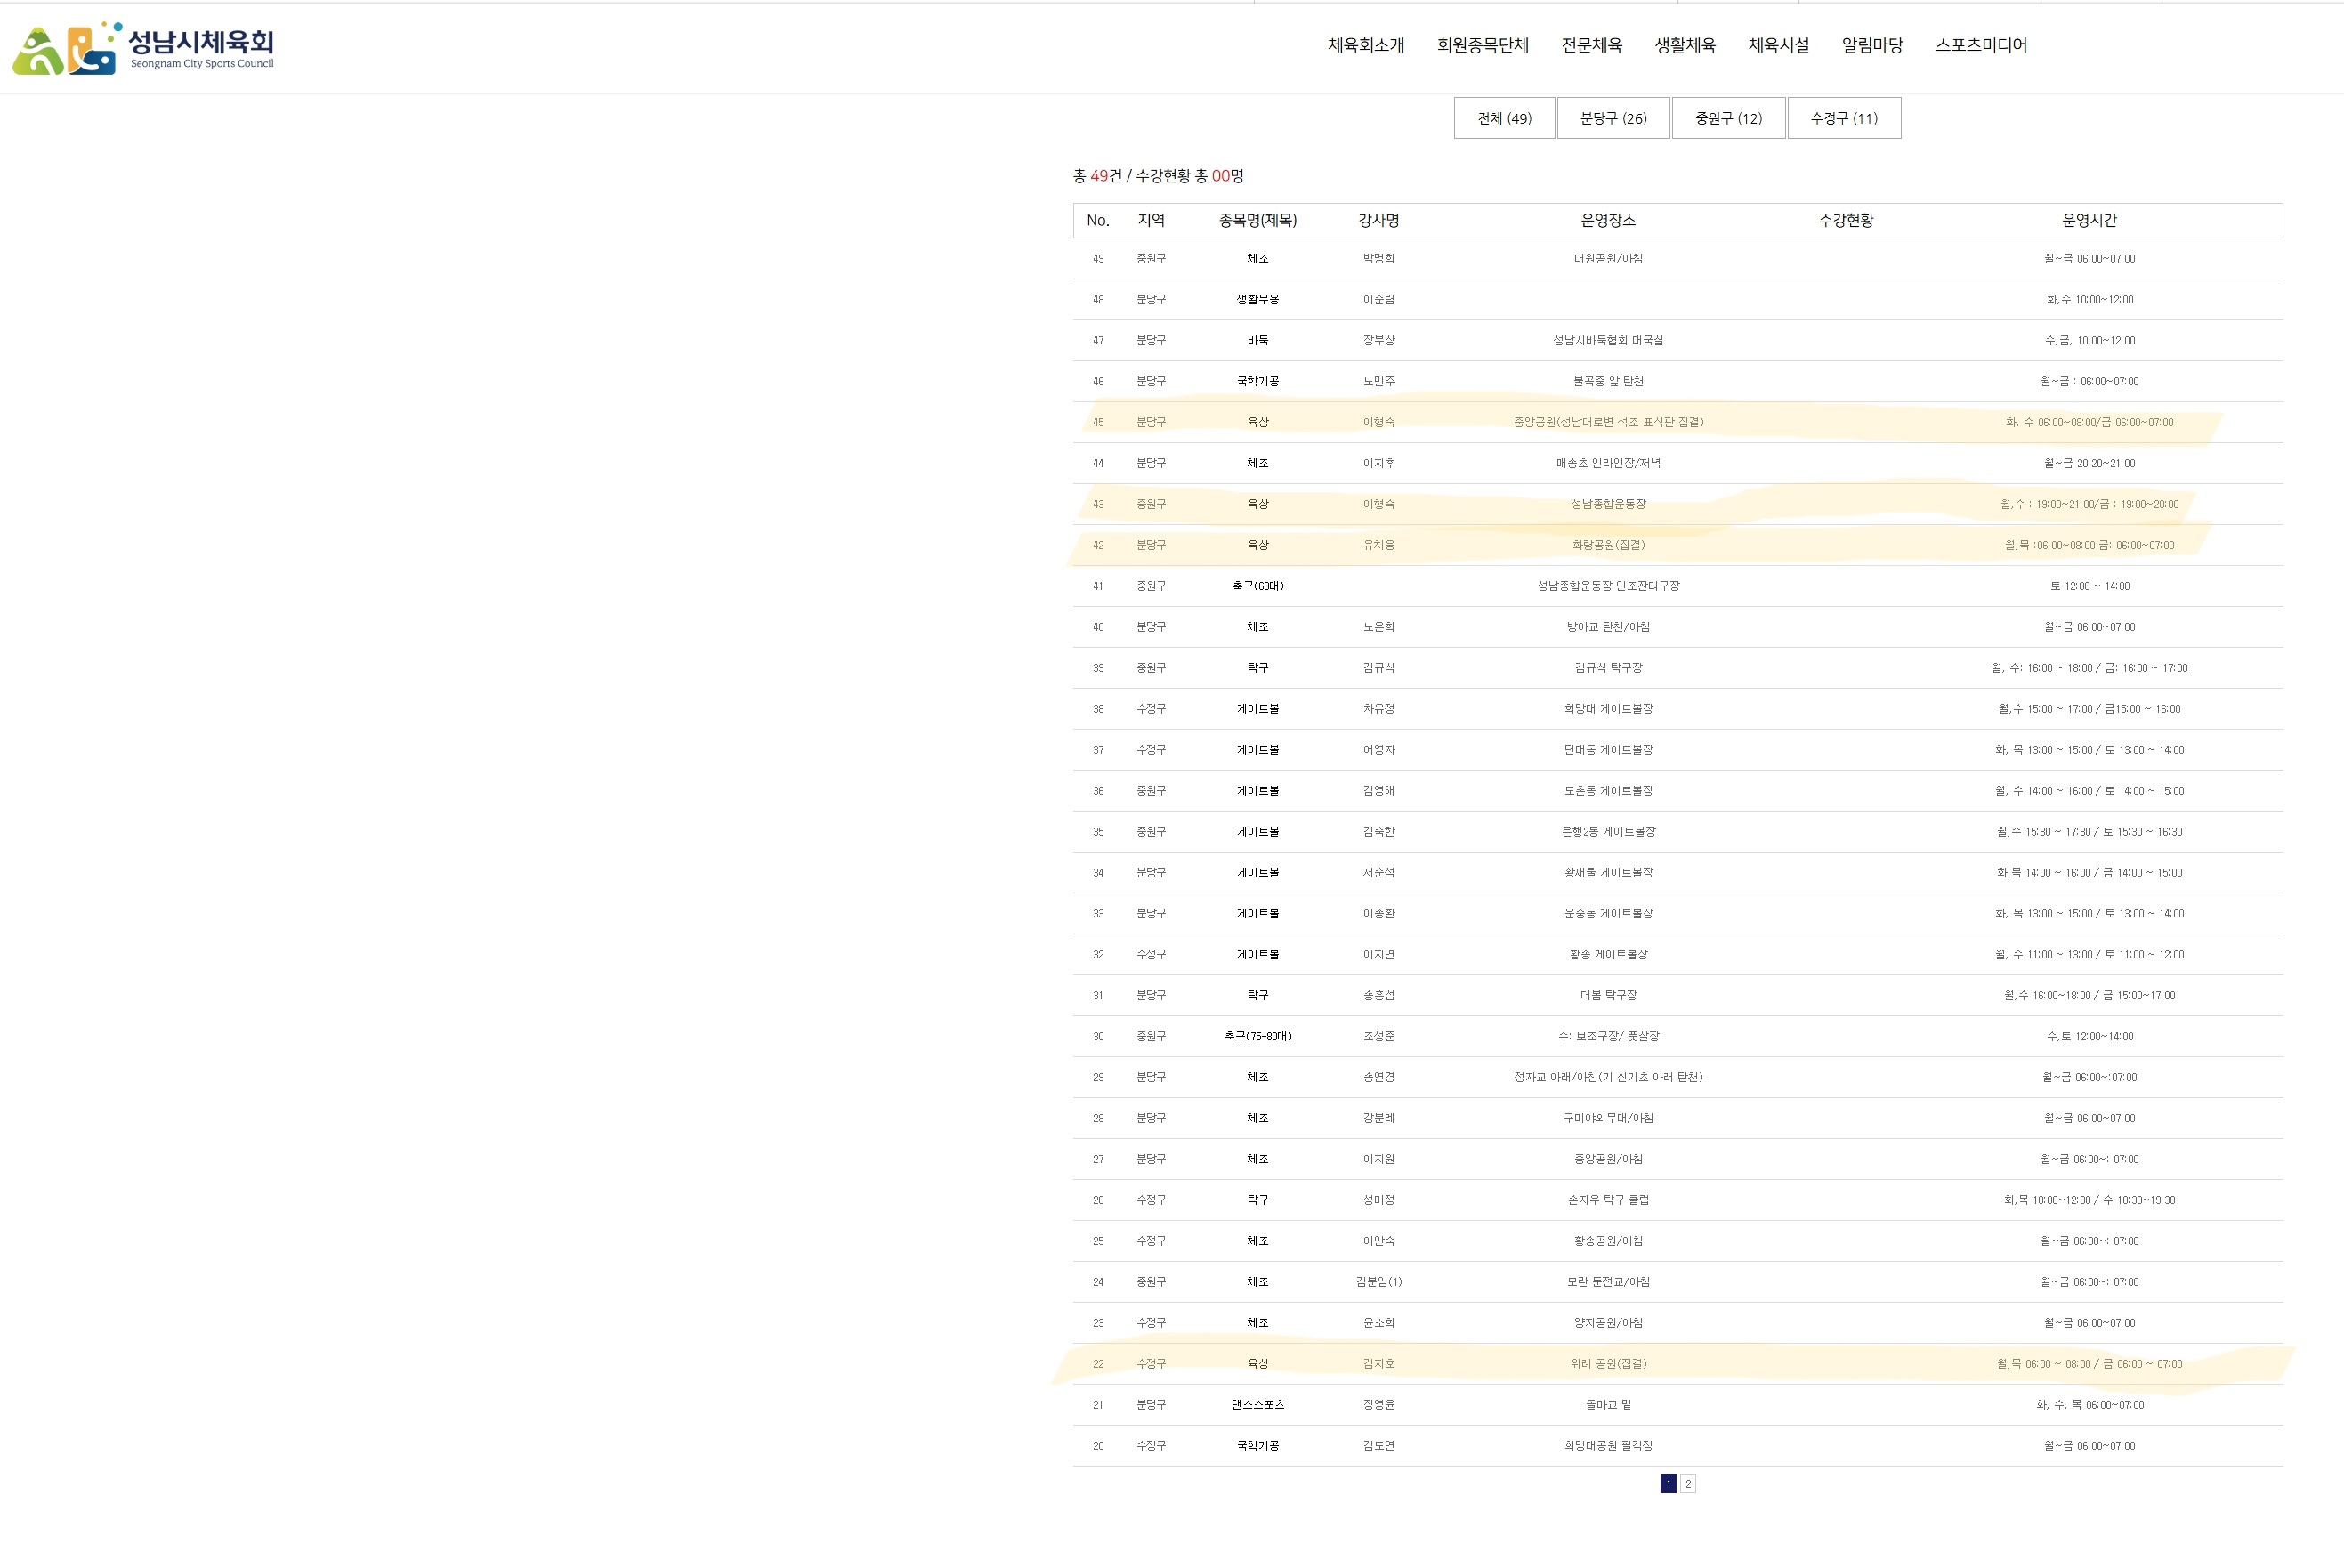Image resolution: width=2344 pixels, height=1568 pixels.
Task: Click venue text 성남종합운동장 인조잔디구장
Action: coord(1608,587)
